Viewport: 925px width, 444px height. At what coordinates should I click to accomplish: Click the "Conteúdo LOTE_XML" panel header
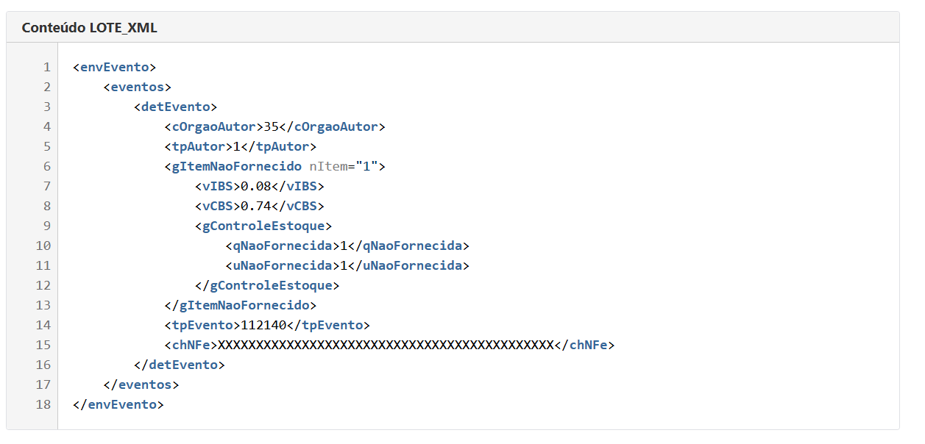pyautogui.click(x=89, y=28)
